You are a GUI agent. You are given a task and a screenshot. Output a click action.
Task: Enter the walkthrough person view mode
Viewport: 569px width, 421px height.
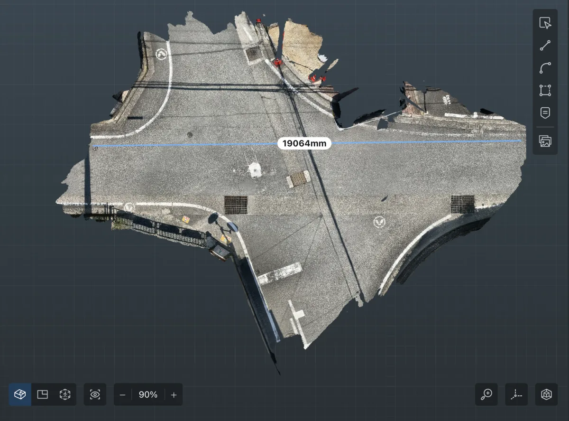click(65, 394)
